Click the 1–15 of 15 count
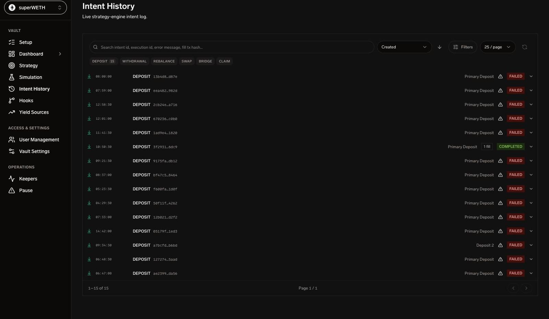Image resolution: width=549 pixels, height=319 pixels. click(x=98, y=288)
